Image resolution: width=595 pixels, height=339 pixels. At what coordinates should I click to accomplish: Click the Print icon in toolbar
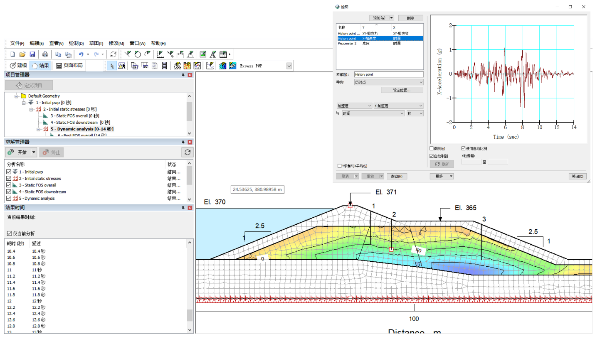(x=45, y=54)
